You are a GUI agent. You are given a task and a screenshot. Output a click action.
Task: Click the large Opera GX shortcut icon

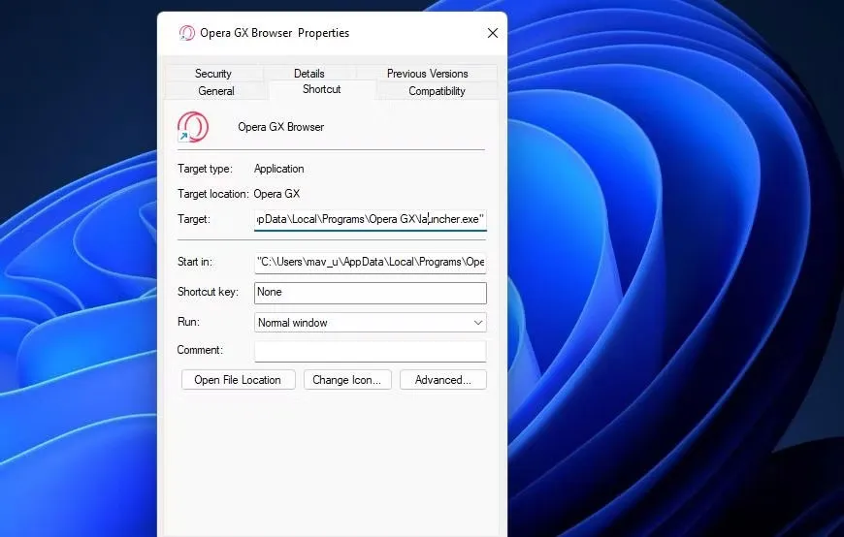pyautogui.click(x=193, y=127)
